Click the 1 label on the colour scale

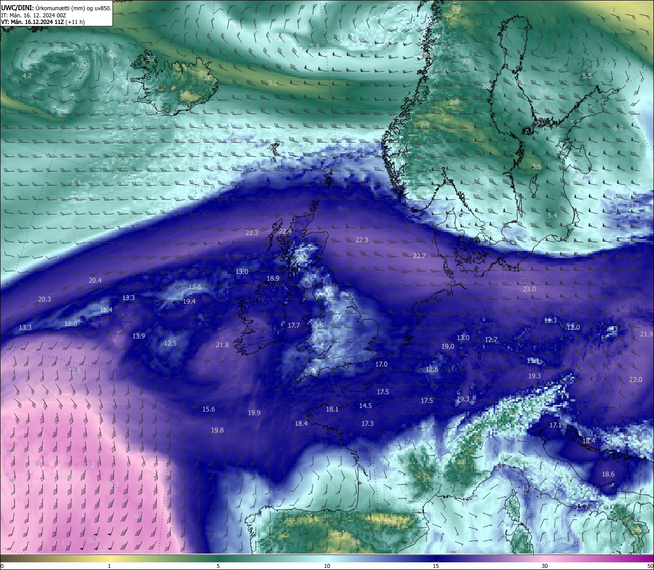[x=109, y=566]
